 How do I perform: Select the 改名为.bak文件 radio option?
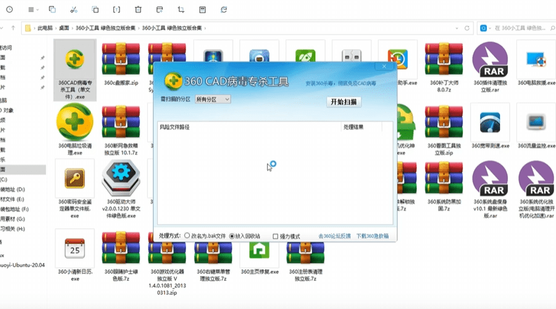point(187,236)
